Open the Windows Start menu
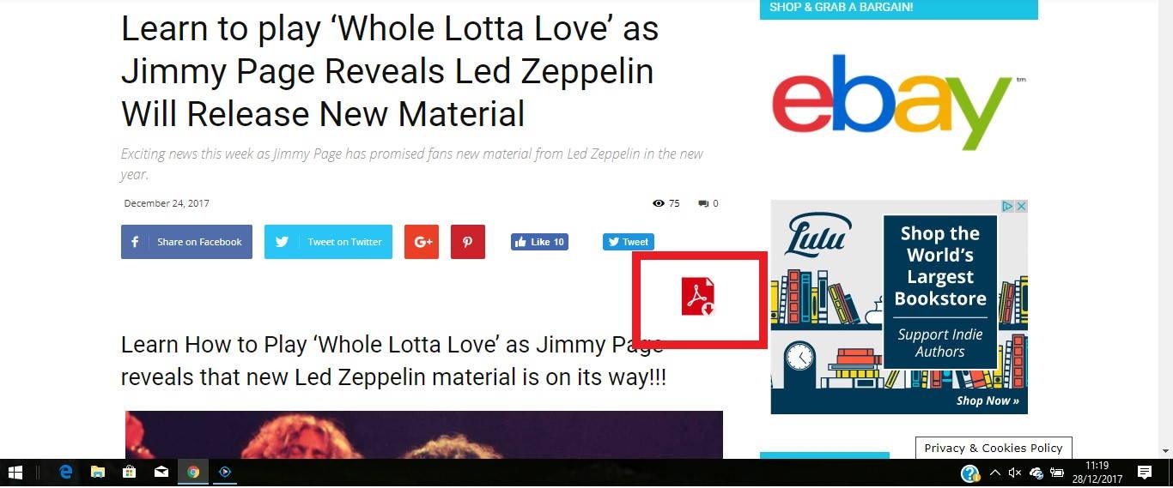This screenshot has width=1173, height=488. point(15,472)
